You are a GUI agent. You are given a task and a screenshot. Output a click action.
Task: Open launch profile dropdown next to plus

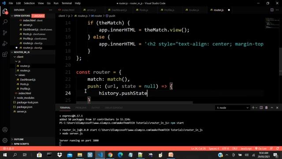point(256,108)
